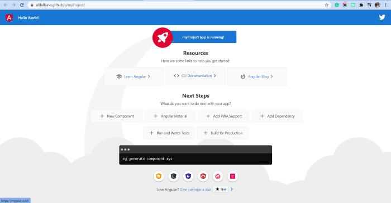Click the Hello World! header text
This screenshot has height=203, width=391.
tap(28, 18)
